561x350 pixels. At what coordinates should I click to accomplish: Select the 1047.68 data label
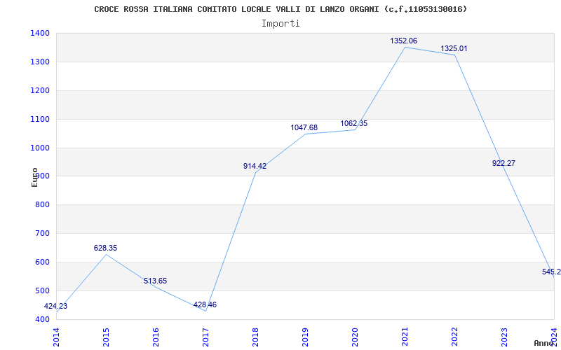click(x=304, y=127)
